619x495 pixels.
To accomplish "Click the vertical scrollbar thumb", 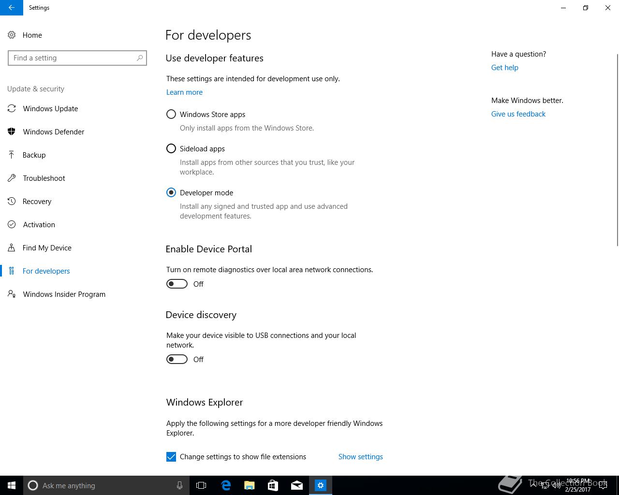I will [x=617, y=150].
